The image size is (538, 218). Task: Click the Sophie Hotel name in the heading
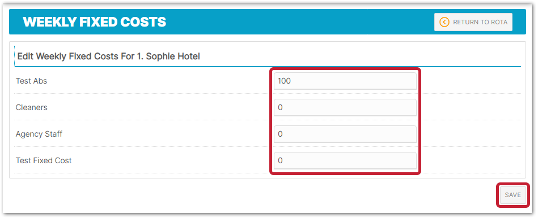pyautogui.click(x=173, y=56)
